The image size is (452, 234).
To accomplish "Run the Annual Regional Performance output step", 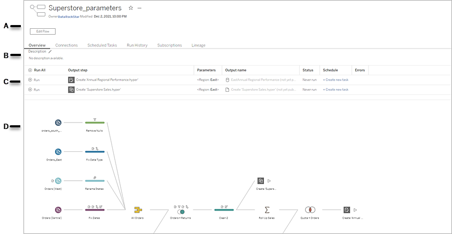I will pyautogui.click(x=34, y=79).
